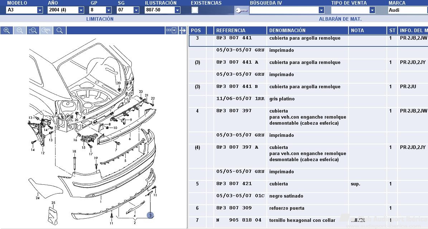Image resolution: width=428 pixels, height=229 pixels.
Task: Click callout number 2 in the diagram
Action: (x=135, y=223)
